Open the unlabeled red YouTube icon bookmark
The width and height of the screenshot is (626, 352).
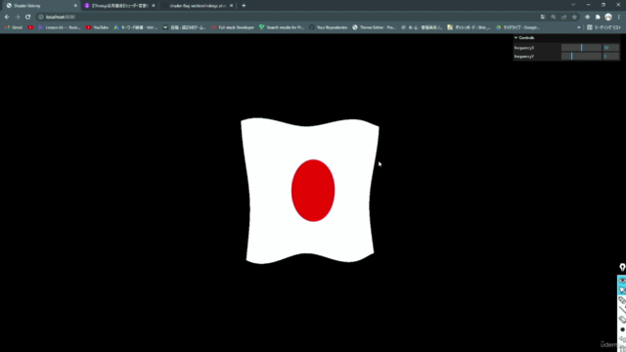(30, 27)
